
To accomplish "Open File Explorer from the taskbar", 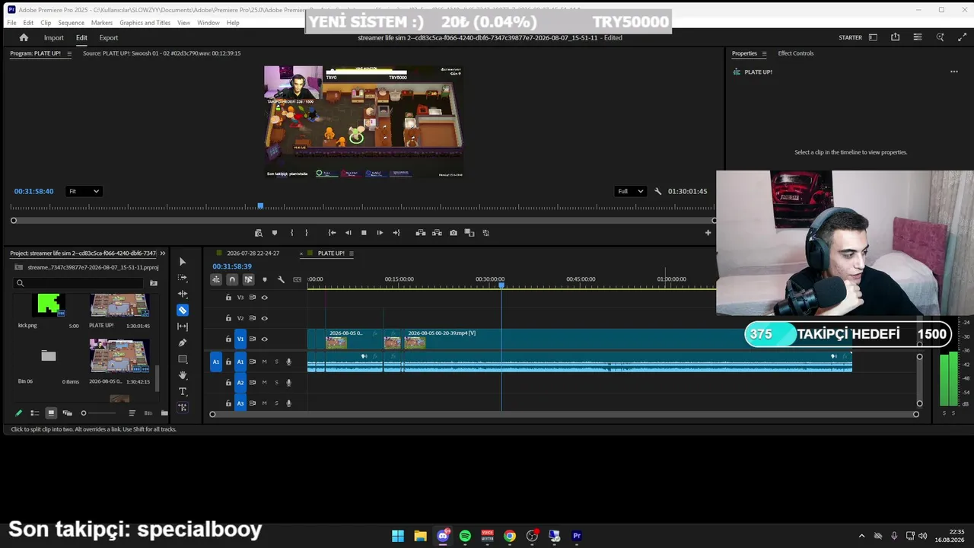I will 420,536.
